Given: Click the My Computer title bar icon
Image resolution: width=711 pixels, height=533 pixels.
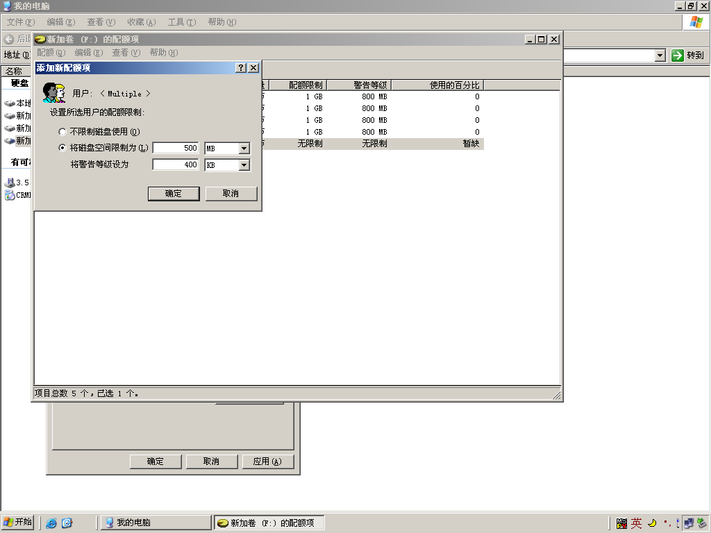Looking at the screenshot, I should point(7,6).
